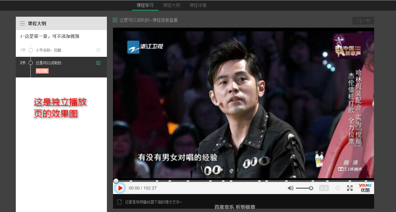Click the 课程大纲 sidebar header text
396x212 pixels.
point(37,23)
